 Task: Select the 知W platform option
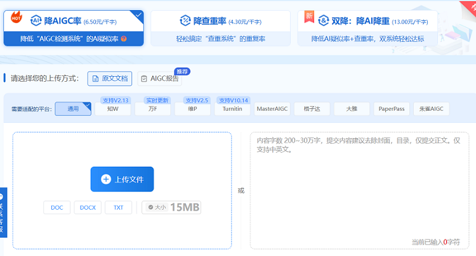pos(112,109)
